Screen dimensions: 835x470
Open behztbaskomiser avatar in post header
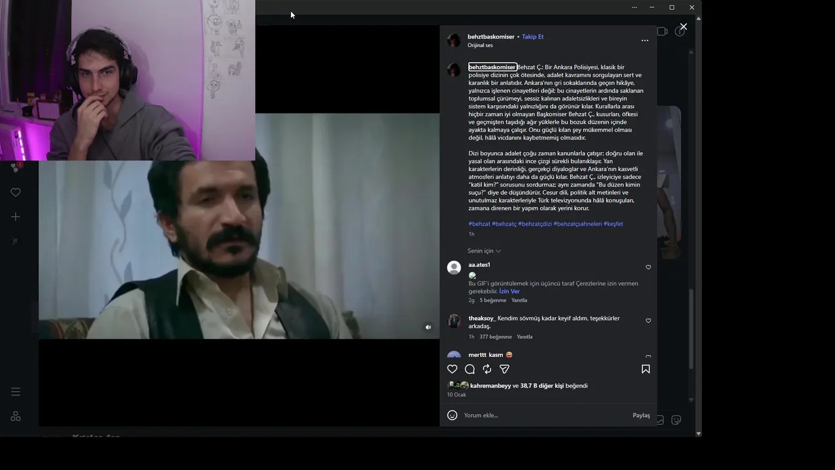click(454, 40)
